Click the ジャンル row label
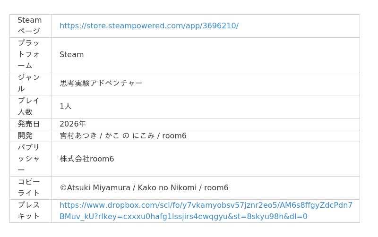 [29, 83]
